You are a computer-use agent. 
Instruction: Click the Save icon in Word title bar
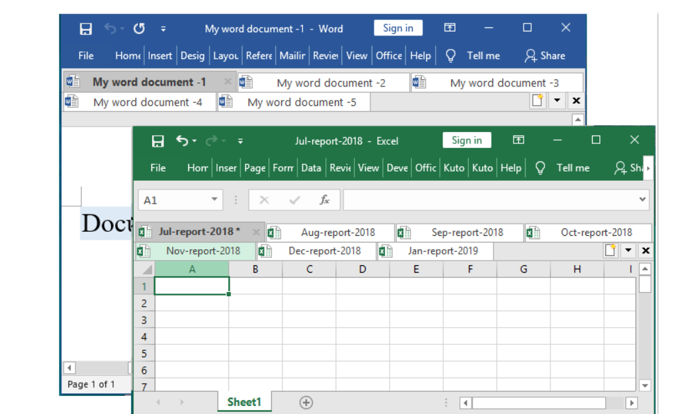point(86,29)
